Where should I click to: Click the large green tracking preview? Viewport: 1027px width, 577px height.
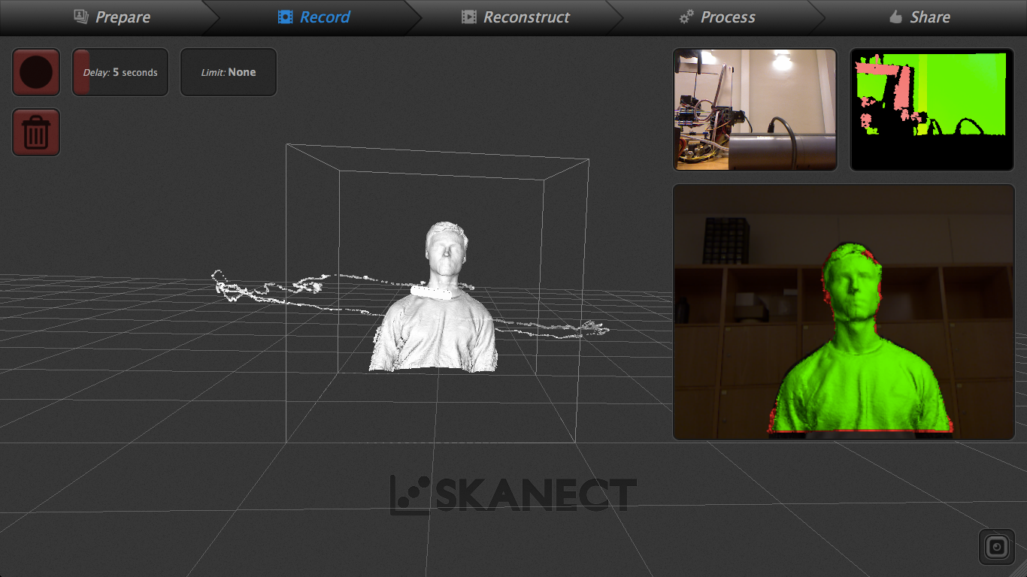[x=844, y=312]
